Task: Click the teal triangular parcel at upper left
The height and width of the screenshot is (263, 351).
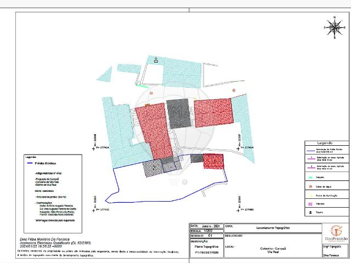Action: pyautogui.click(x=105, y=74)
